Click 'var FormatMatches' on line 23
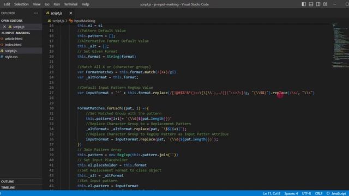The height and width of the screenshot is (196, 349). (95, 72)
